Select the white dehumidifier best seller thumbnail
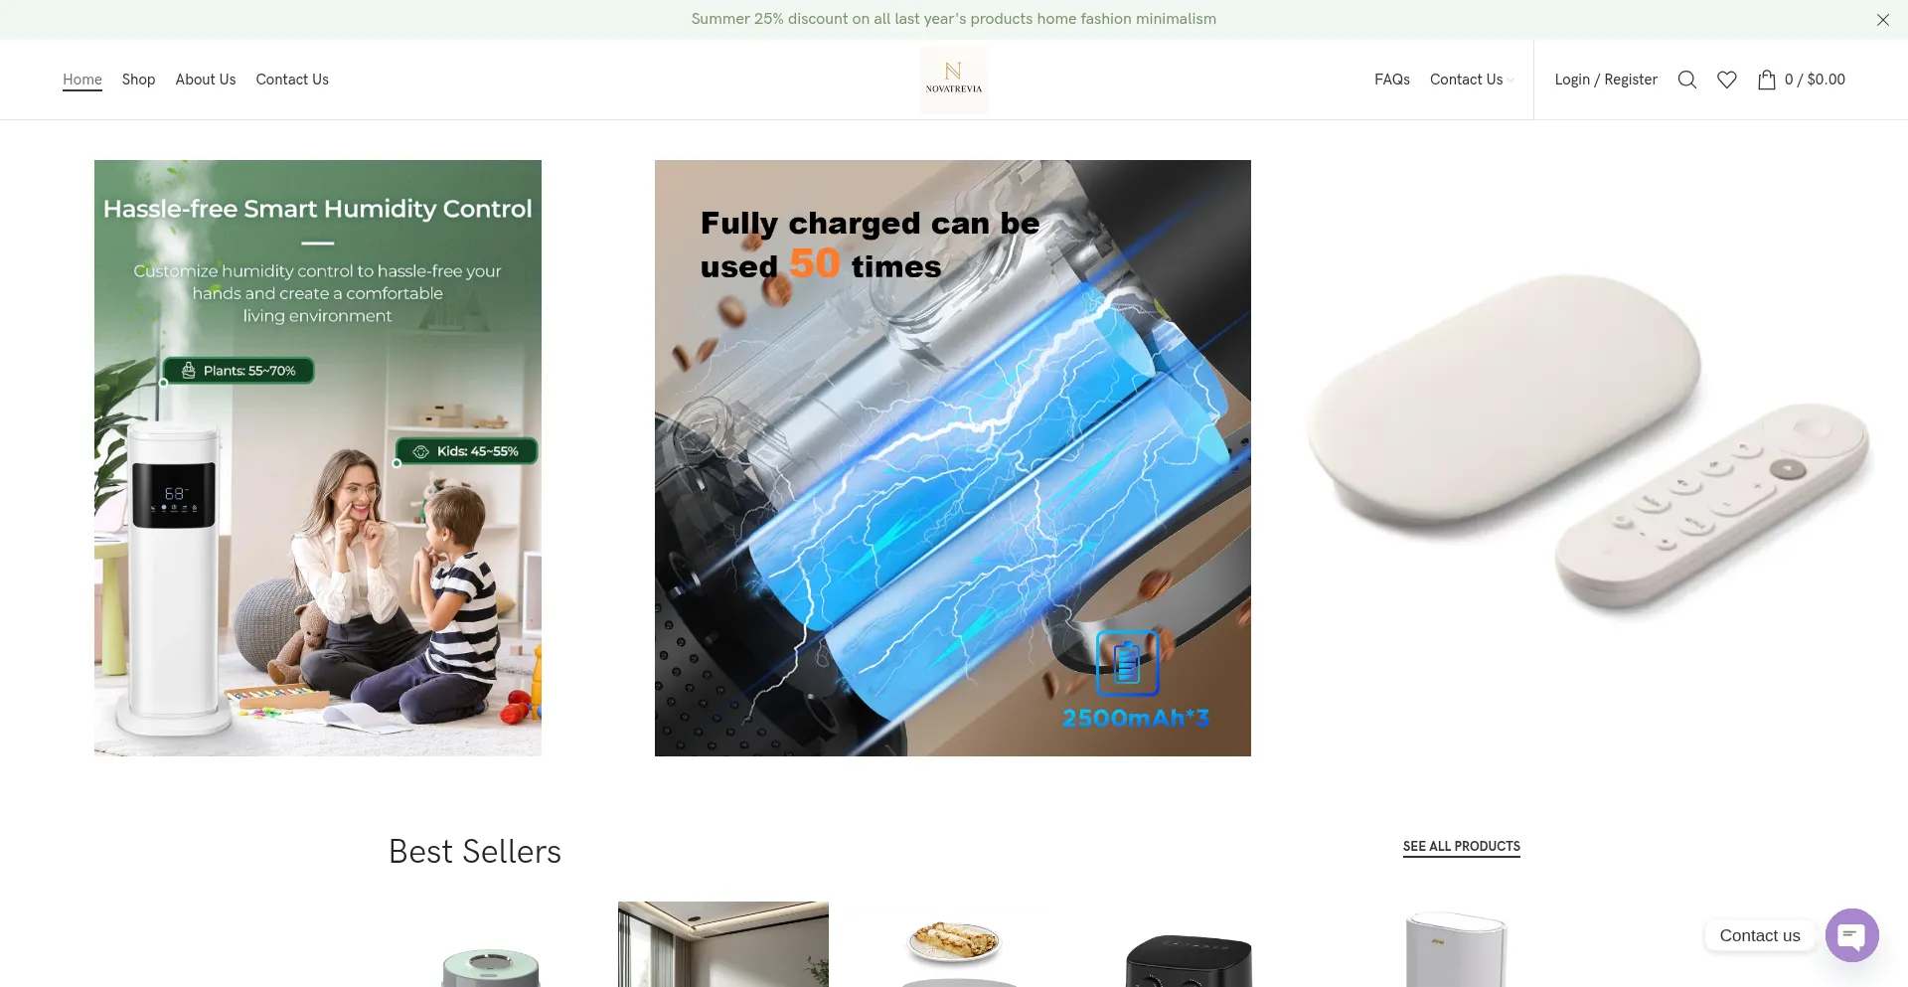 (x=1457, y=950)
